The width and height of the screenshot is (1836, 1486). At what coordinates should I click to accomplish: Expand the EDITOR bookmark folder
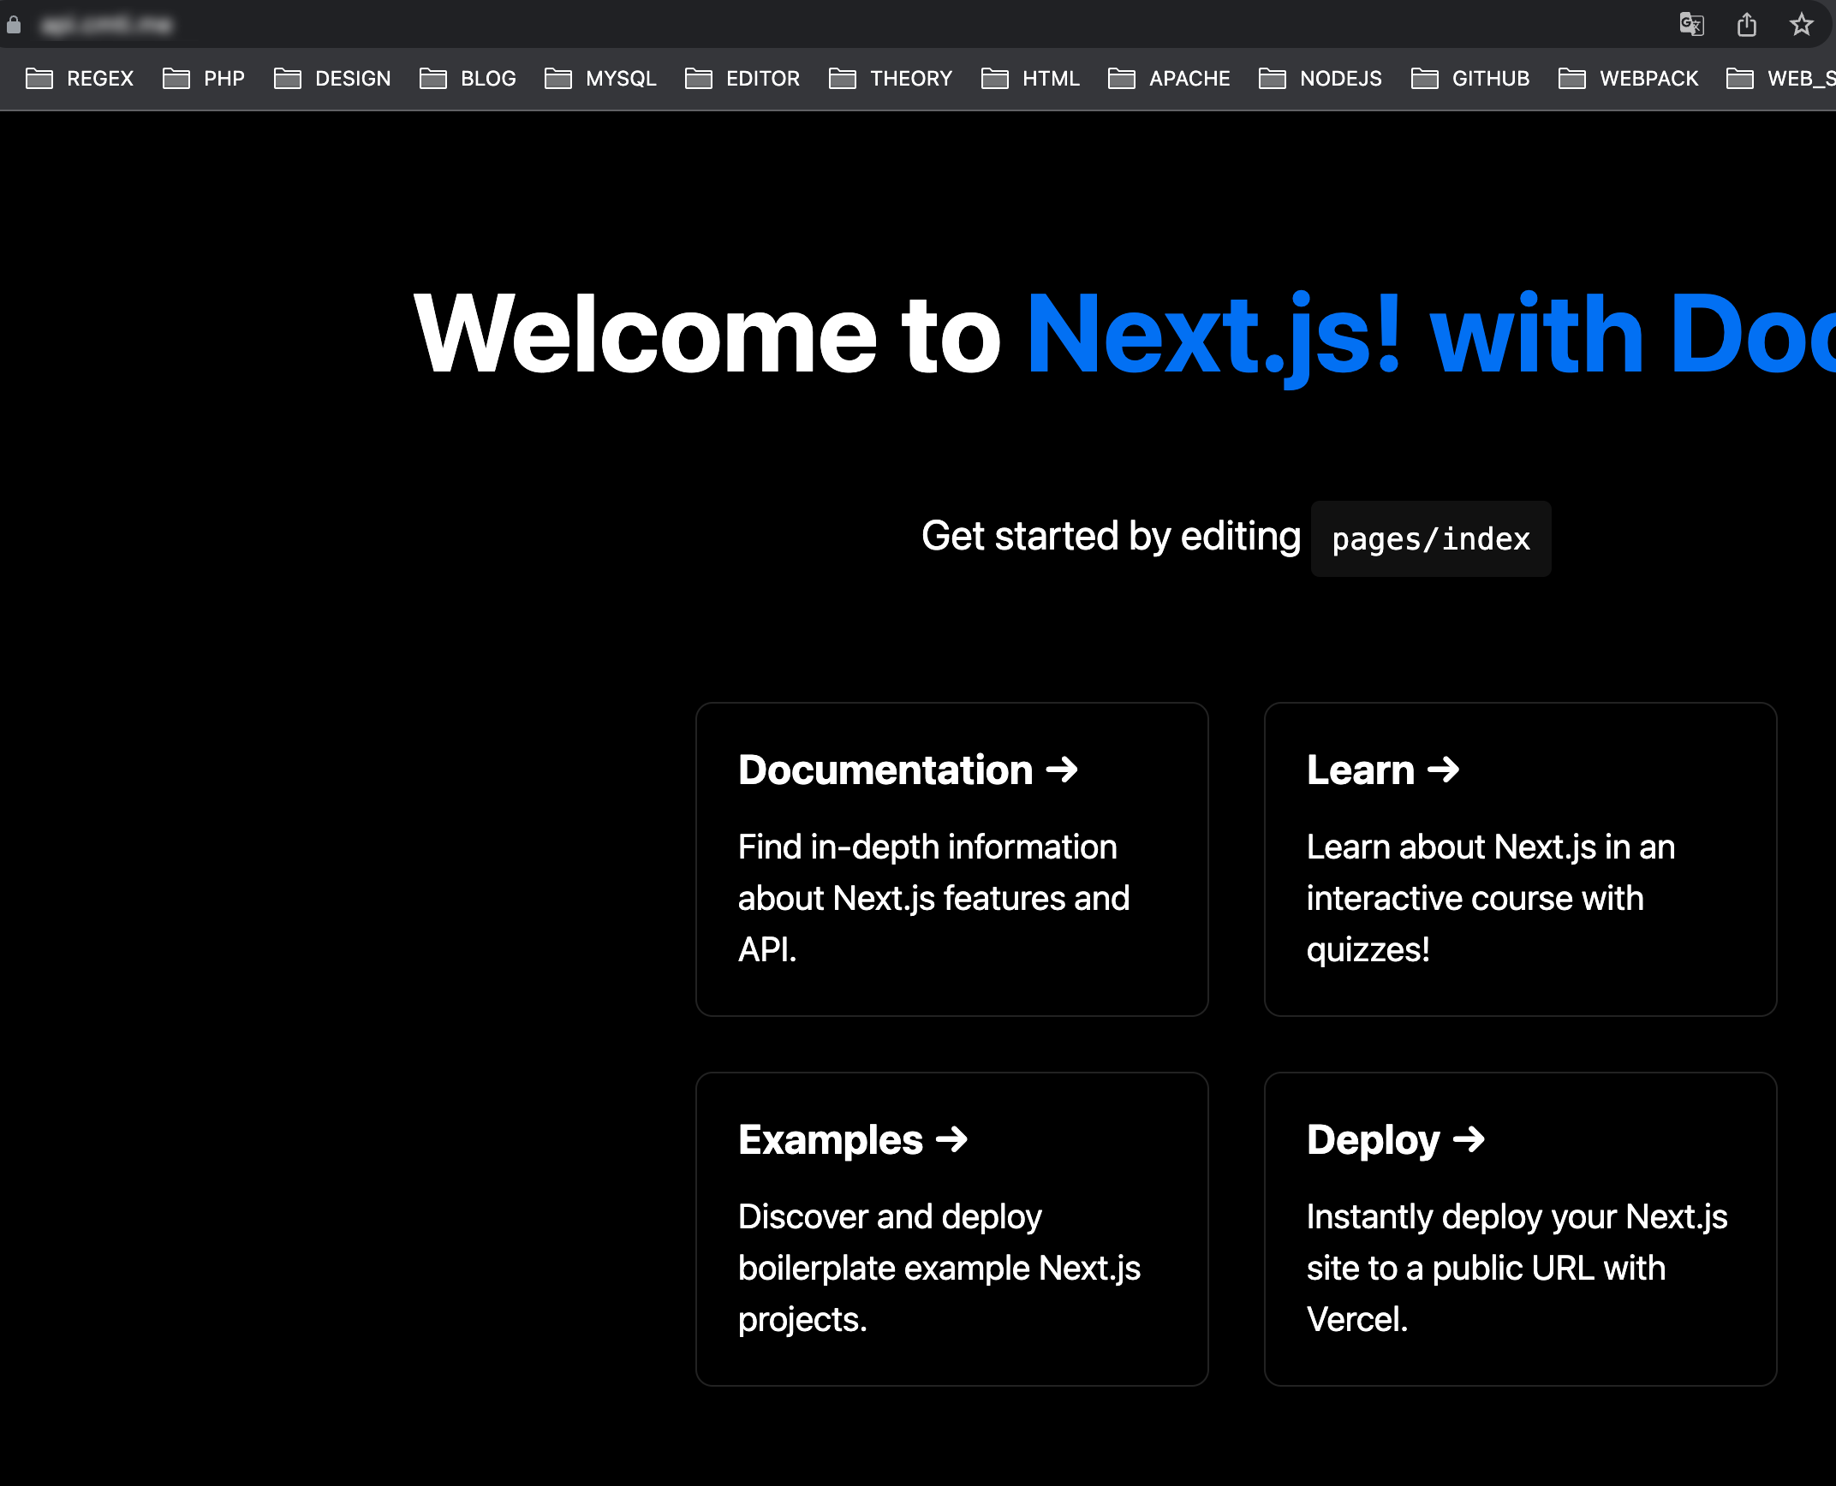[x=742, y=79]
